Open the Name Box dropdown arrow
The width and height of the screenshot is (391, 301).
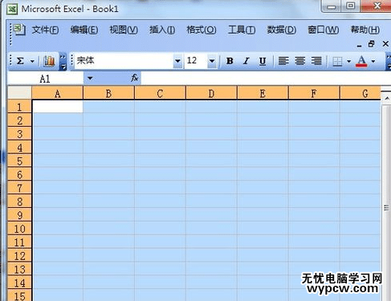pyautogui.click(x=90, y=79)
